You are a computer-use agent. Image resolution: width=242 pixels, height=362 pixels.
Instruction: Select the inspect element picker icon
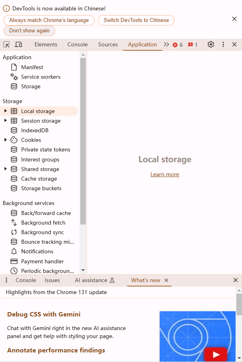pos(6,44)
